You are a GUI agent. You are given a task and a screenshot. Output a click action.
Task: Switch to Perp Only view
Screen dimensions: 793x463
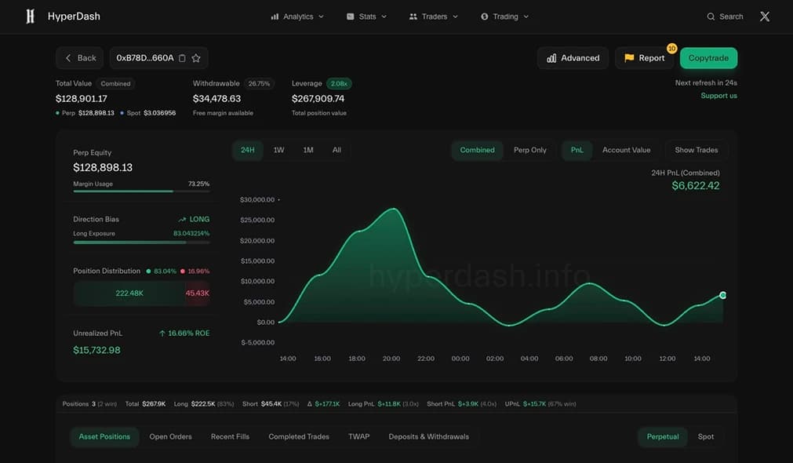tap(530, 149)
